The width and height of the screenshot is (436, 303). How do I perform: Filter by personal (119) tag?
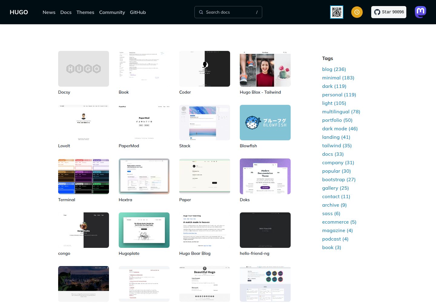339,95
